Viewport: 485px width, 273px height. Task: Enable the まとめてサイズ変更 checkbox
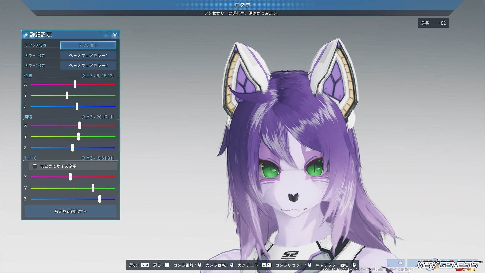coord(35,166)
